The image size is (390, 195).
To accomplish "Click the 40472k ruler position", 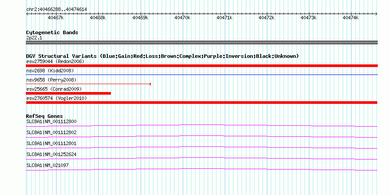I will click(266, 18).
